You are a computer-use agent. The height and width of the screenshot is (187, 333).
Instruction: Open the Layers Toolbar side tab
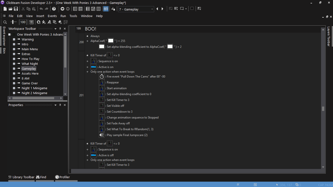pyautogui.click(x=329, y=36)
